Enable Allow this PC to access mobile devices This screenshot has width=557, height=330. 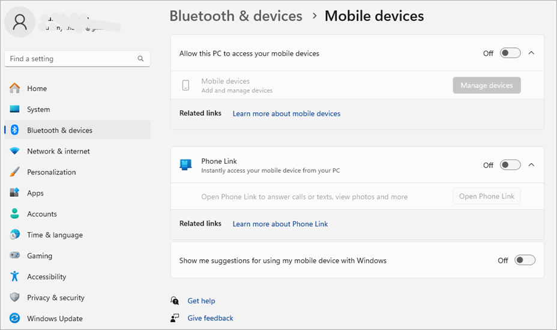pyautogui.click(x=510, y=53)
